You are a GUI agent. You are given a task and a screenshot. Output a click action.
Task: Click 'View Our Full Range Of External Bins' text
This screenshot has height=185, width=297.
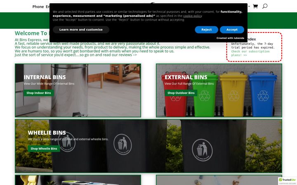(x=189, y=83)
